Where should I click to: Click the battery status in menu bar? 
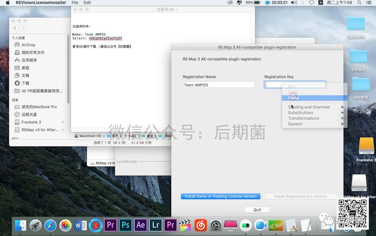coord(253,3)
